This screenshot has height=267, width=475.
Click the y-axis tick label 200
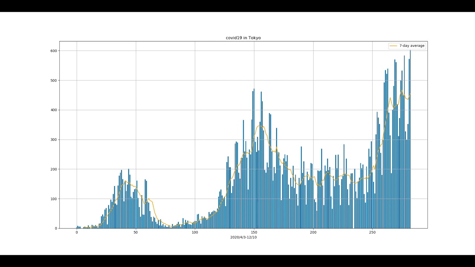[53, 169]
